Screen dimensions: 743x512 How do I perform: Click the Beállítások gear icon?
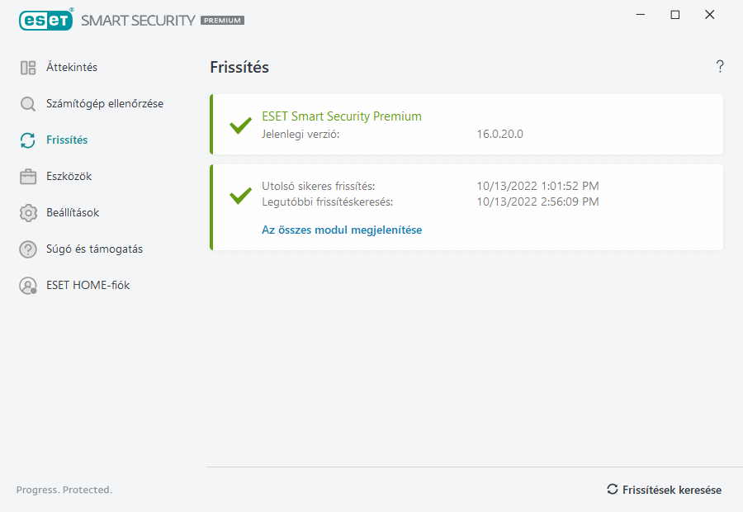point(28,213)
